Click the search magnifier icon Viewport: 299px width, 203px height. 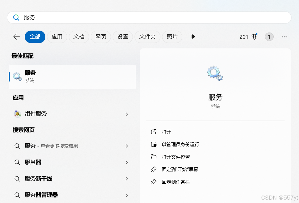16,17
